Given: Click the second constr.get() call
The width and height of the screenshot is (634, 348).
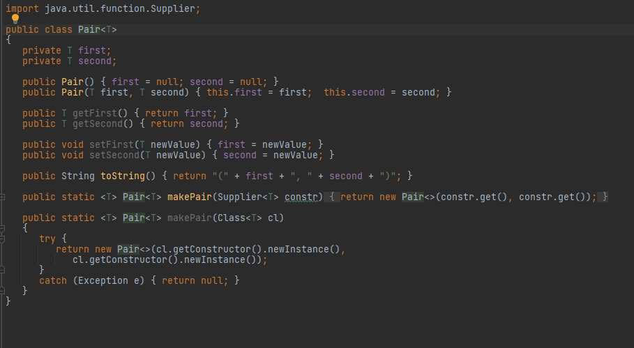Looking at the screenshot, I should [x=552, y=197].
